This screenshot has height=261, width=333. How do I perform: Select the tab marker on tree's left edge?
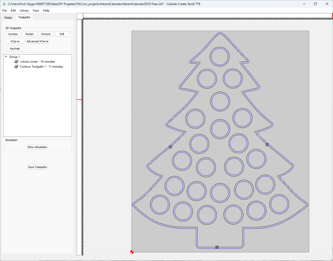(170, 147)
